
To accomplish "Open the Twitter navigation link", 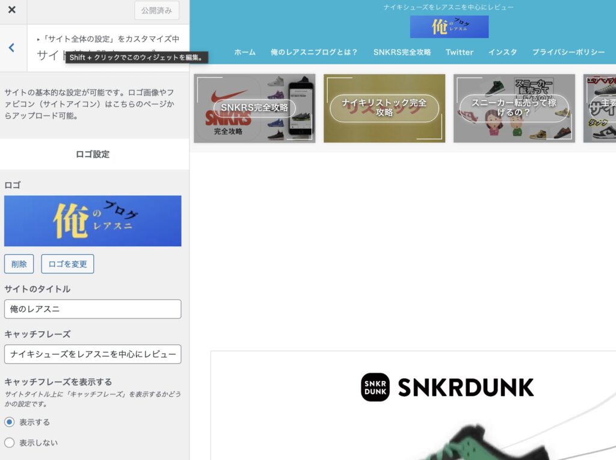I will click(460, 52).
